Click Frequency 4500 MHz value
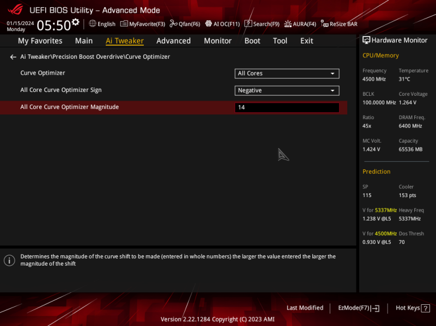This screenshot has height=326, width=436. click(x=374, y=79)
